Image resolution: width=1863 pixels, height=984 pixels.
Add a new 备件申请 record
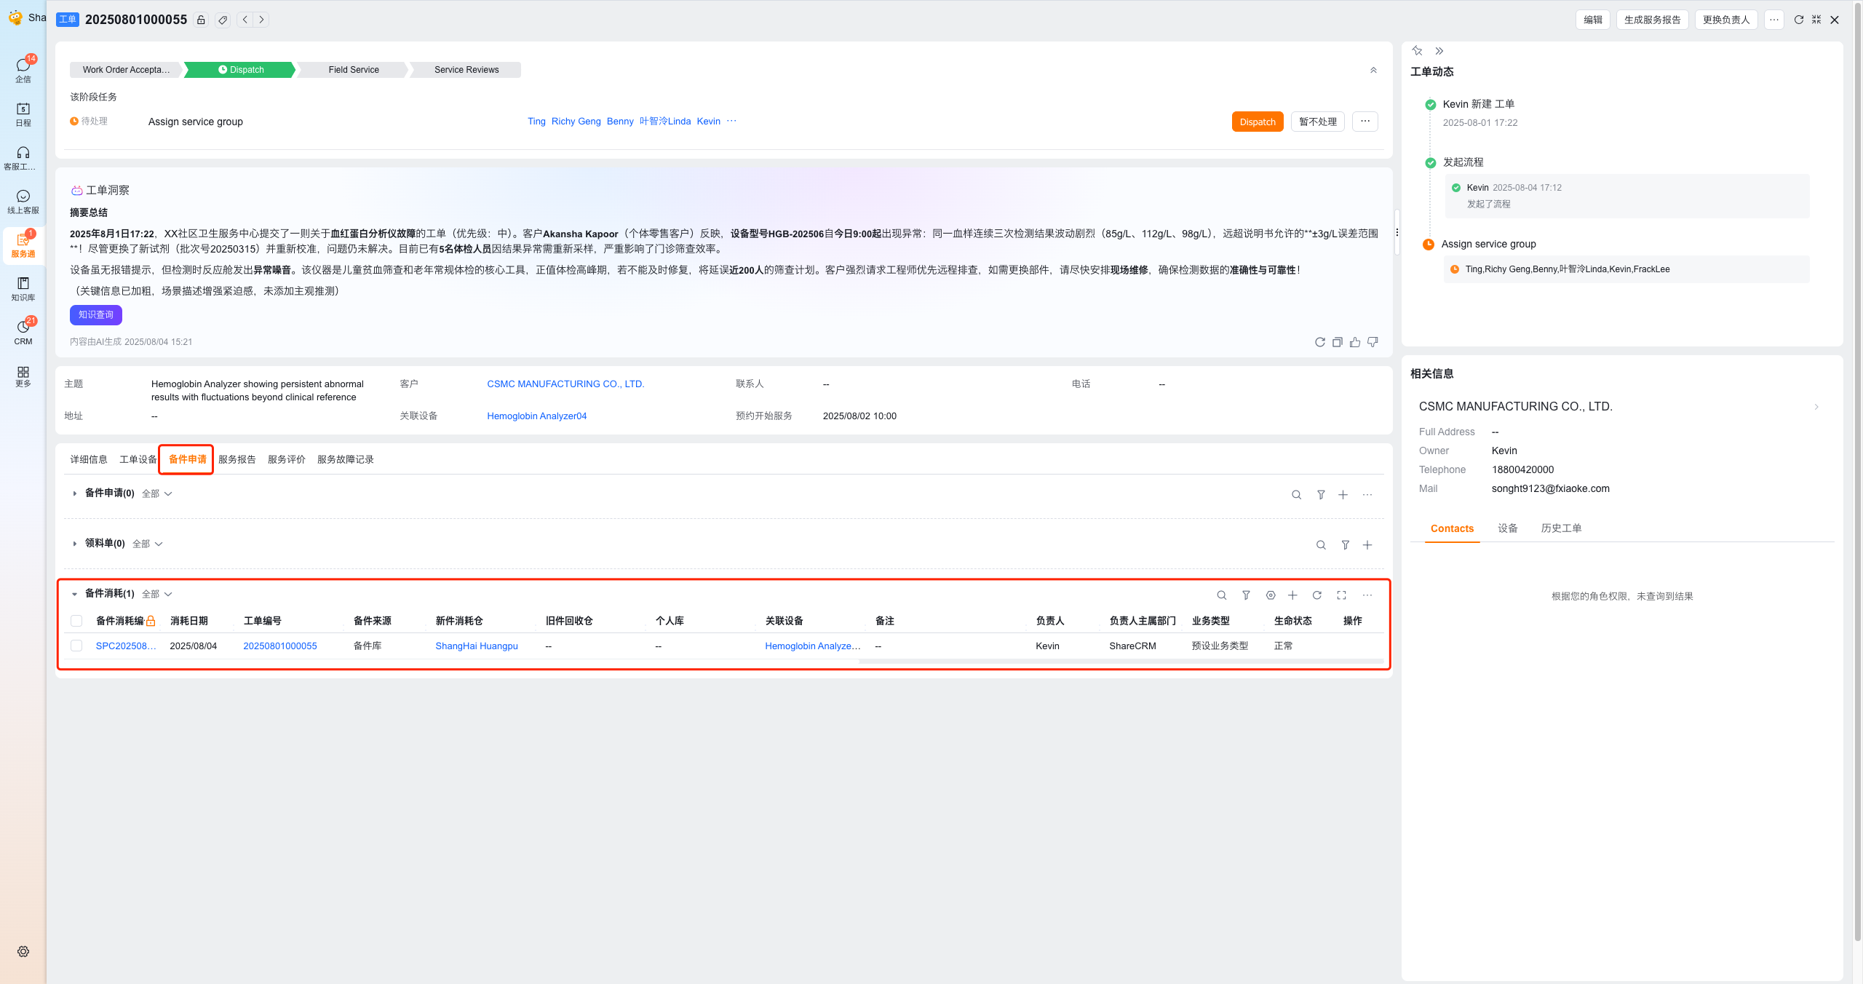[x=1343, y=495]
